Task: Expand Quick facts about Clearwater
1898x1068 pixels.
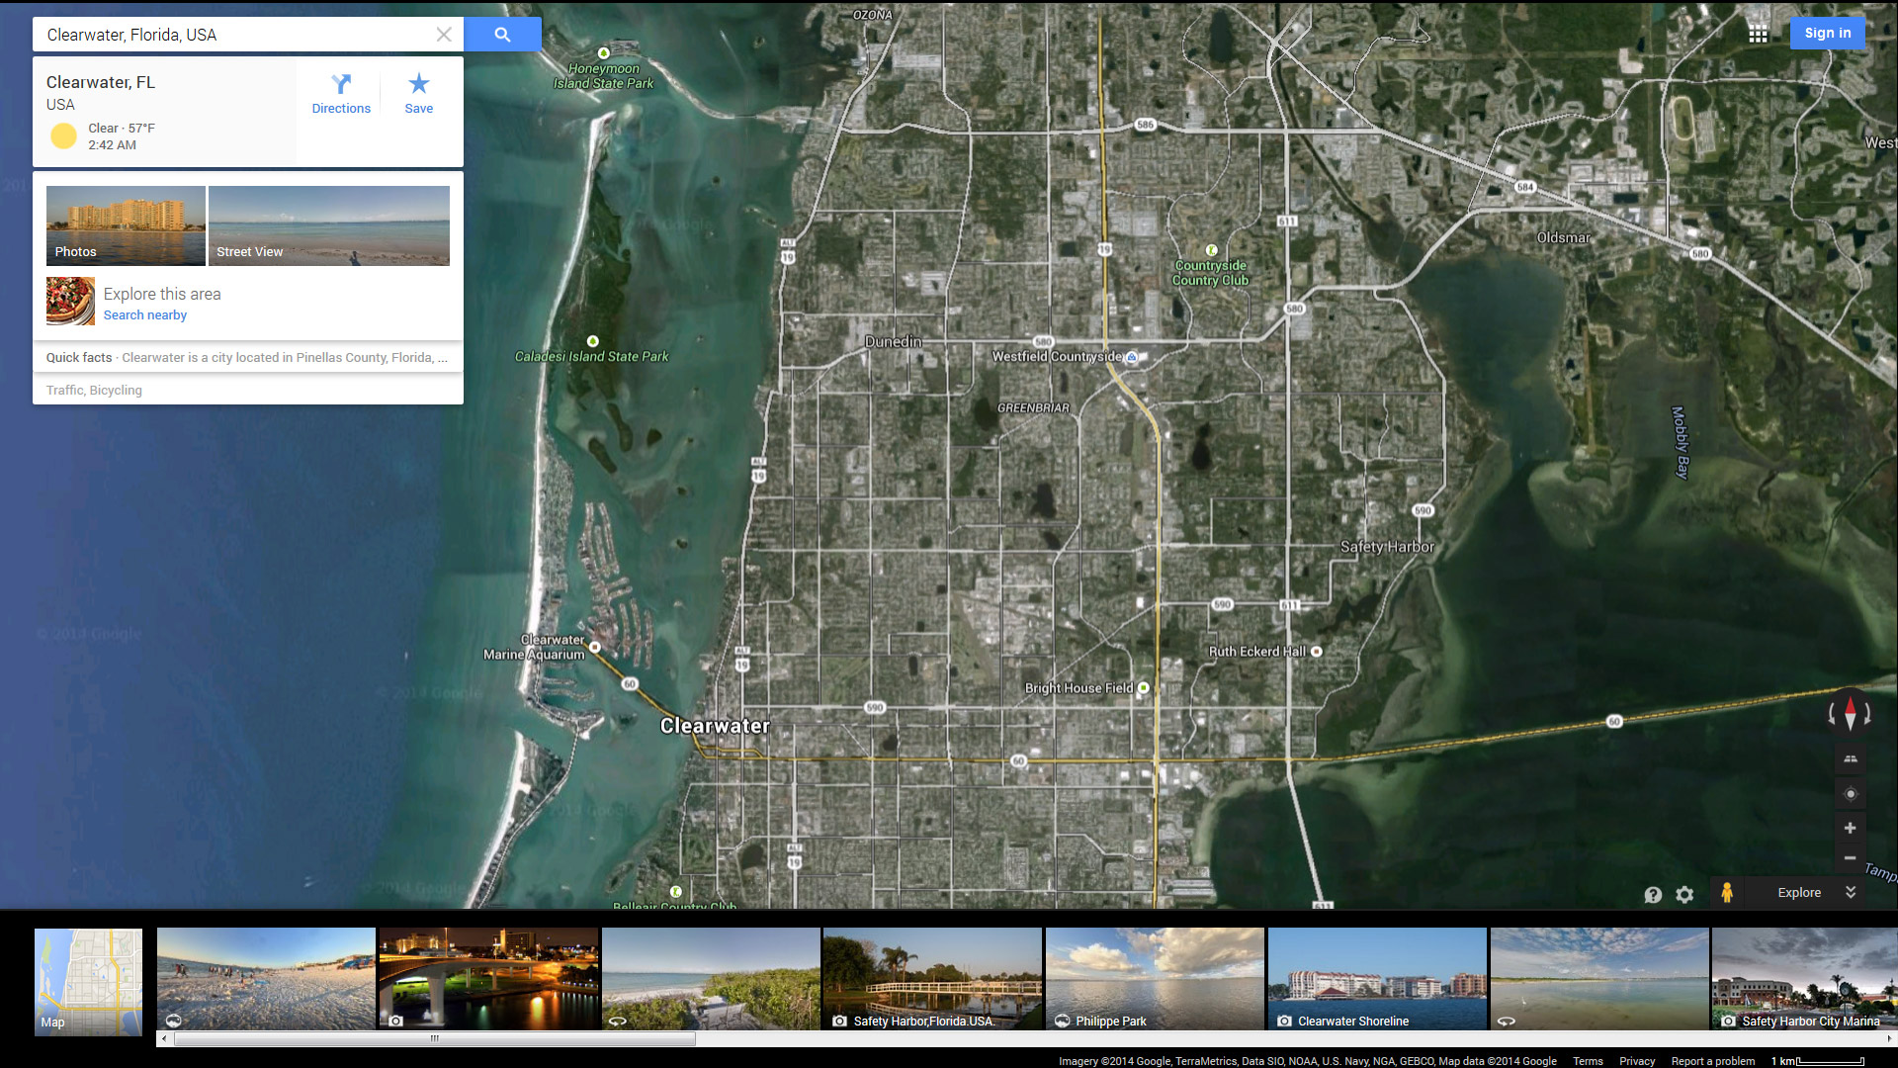Action: (x=247, y=358)
